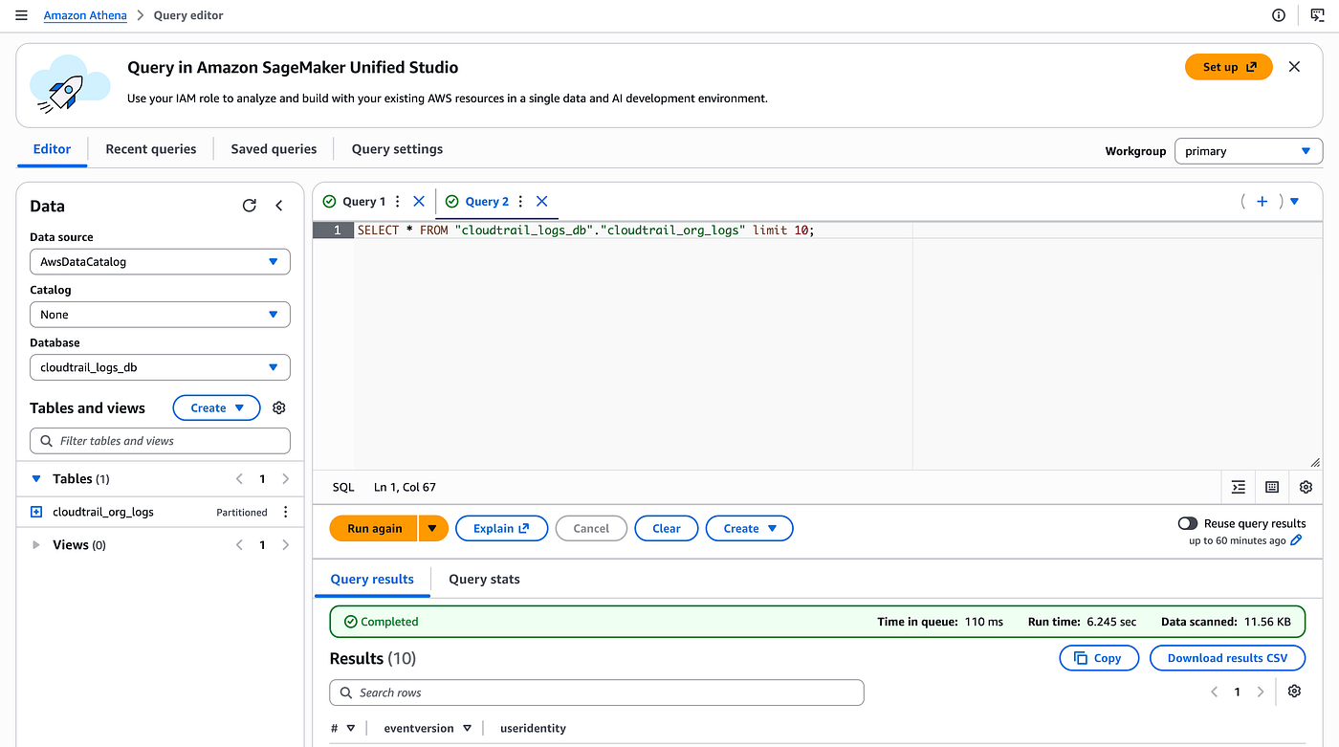
Task: Dismiss the SageMaker Unified Studio banner
Action: pyautogui.click(x=1294, y=67)
